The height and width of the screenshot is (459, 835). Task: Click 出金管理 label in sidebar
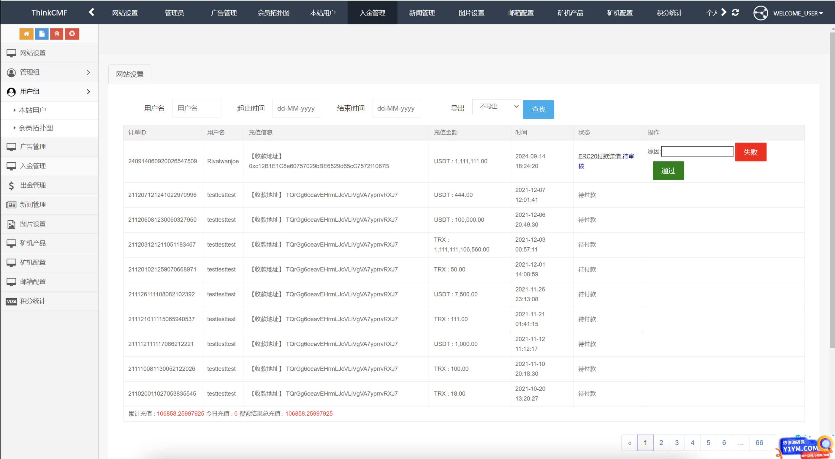(33, 185)
